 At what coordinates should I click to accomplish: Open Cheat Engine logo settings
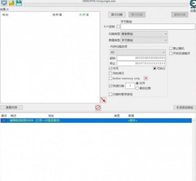pos(193,4)
